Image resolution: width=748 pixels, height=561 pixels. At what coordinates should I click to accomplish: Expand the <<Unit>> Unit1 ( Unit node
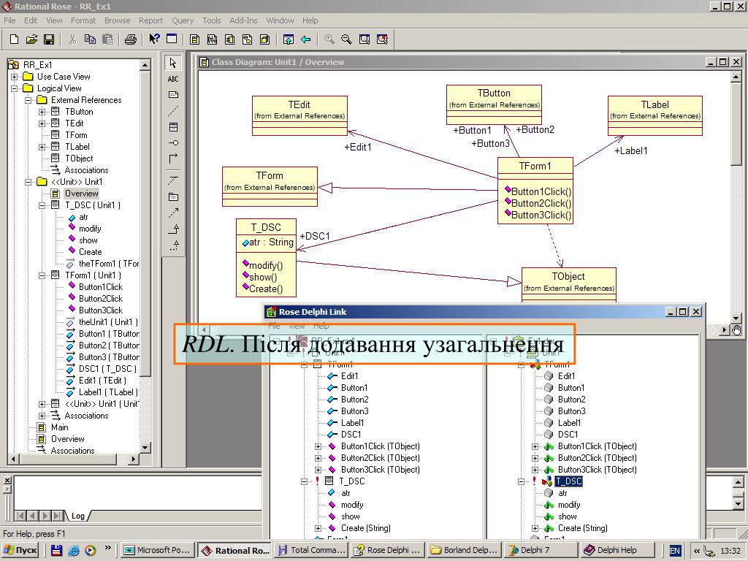coord(42,404)
